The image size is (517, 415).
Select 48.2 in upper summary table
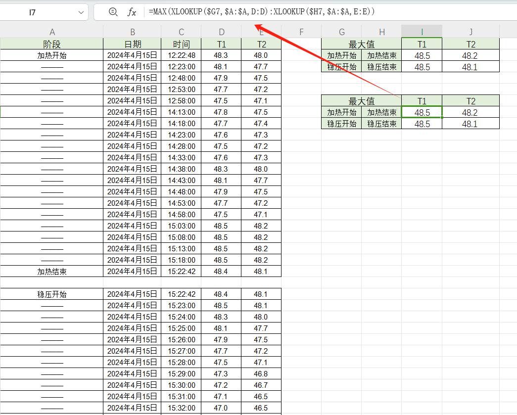click(471, 55)
